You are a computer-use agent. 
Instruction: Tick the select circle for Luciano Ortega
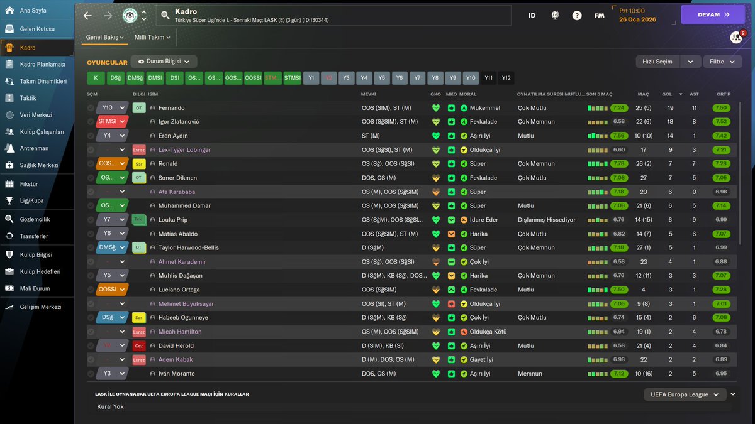coord(91,290)
